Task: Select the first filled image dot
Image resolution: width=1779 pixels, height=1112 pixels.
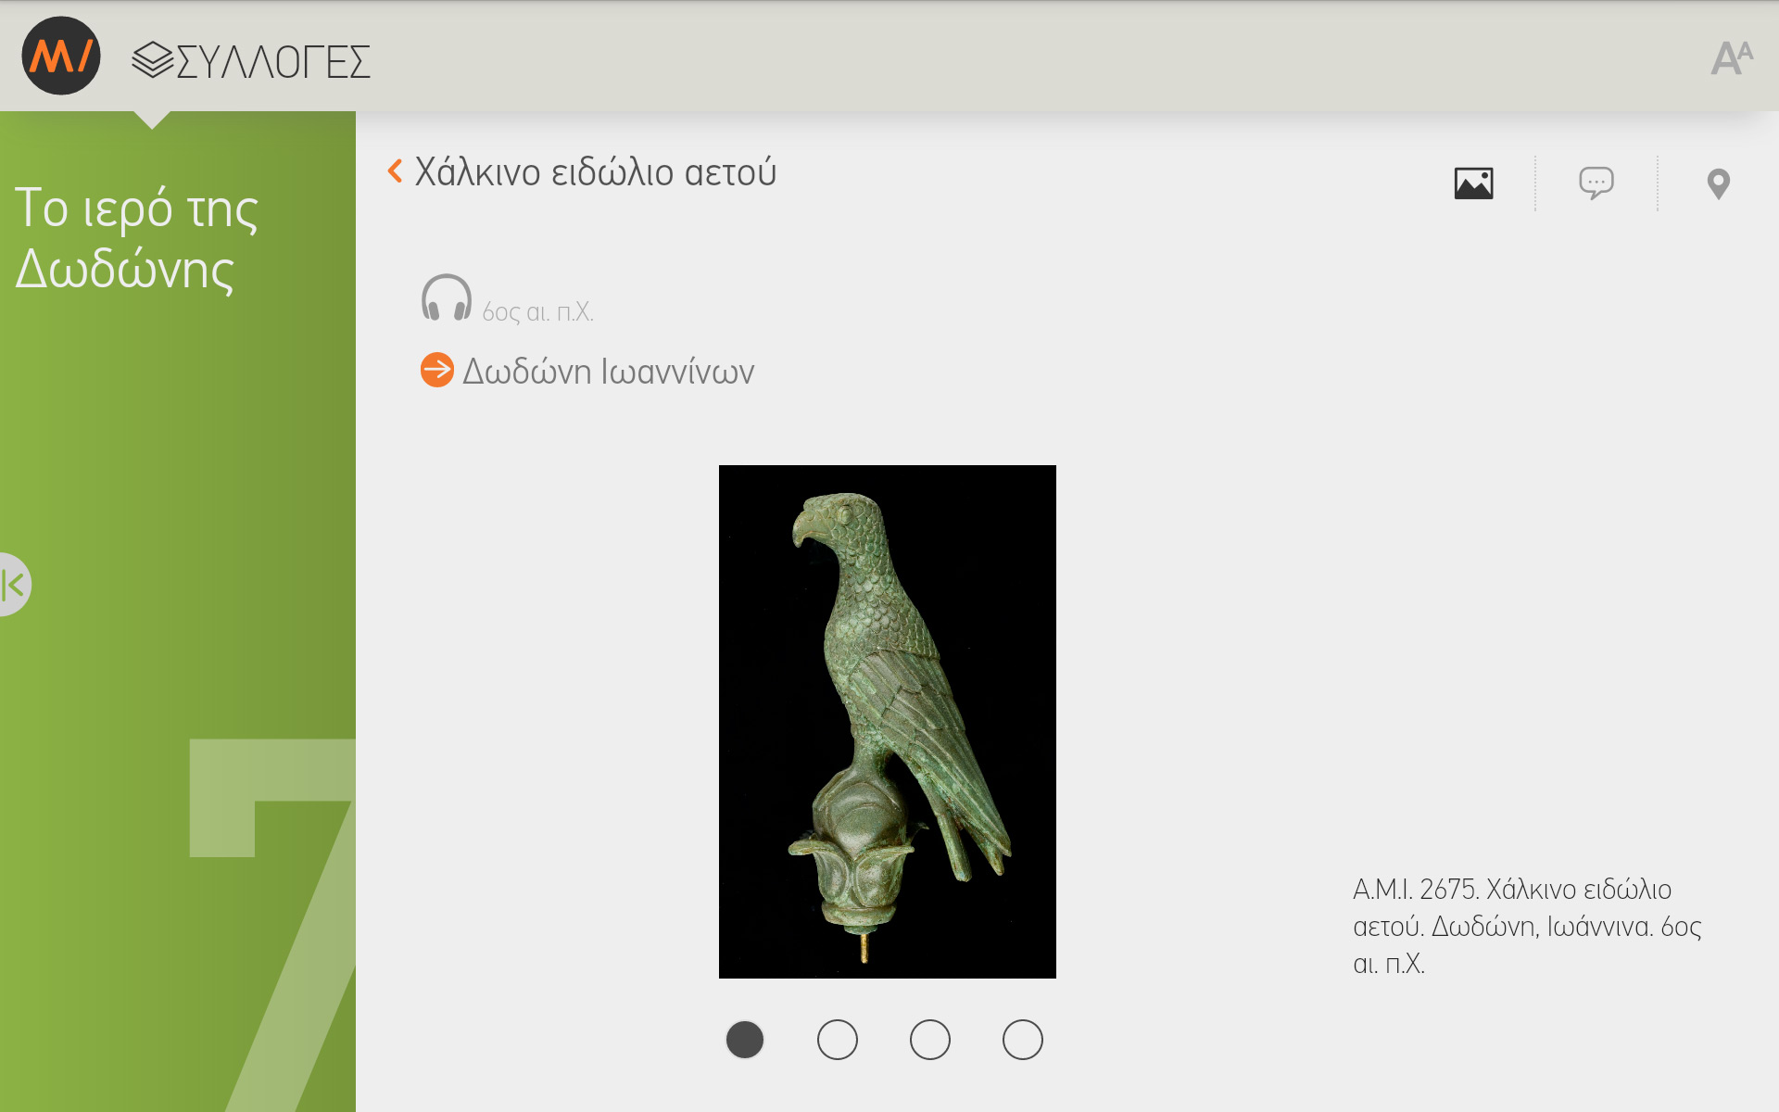Action: (745, 1040)
